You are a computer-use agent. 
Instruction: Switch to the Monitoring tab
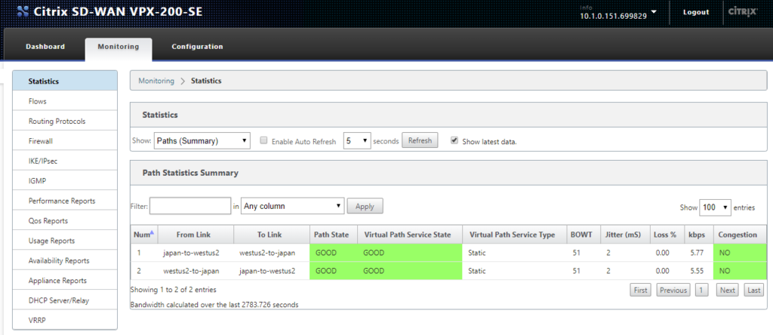(119, 48)
